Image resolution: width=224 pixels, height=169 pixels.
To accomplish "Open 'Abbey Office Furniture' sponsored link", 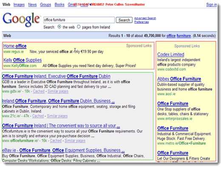I will click(179, 79).
